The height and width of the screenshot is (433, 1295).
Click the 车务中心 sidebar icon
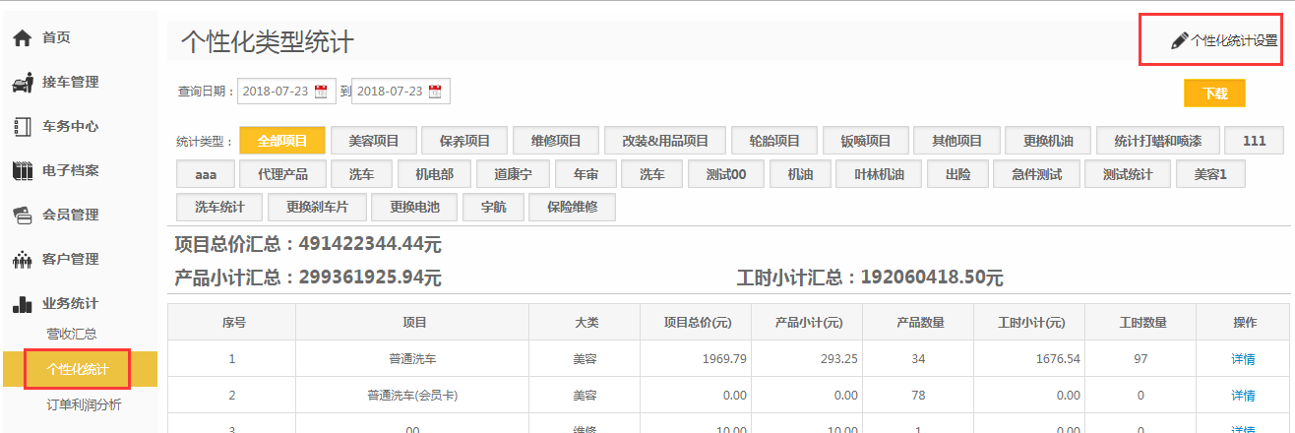coord(23,127)
